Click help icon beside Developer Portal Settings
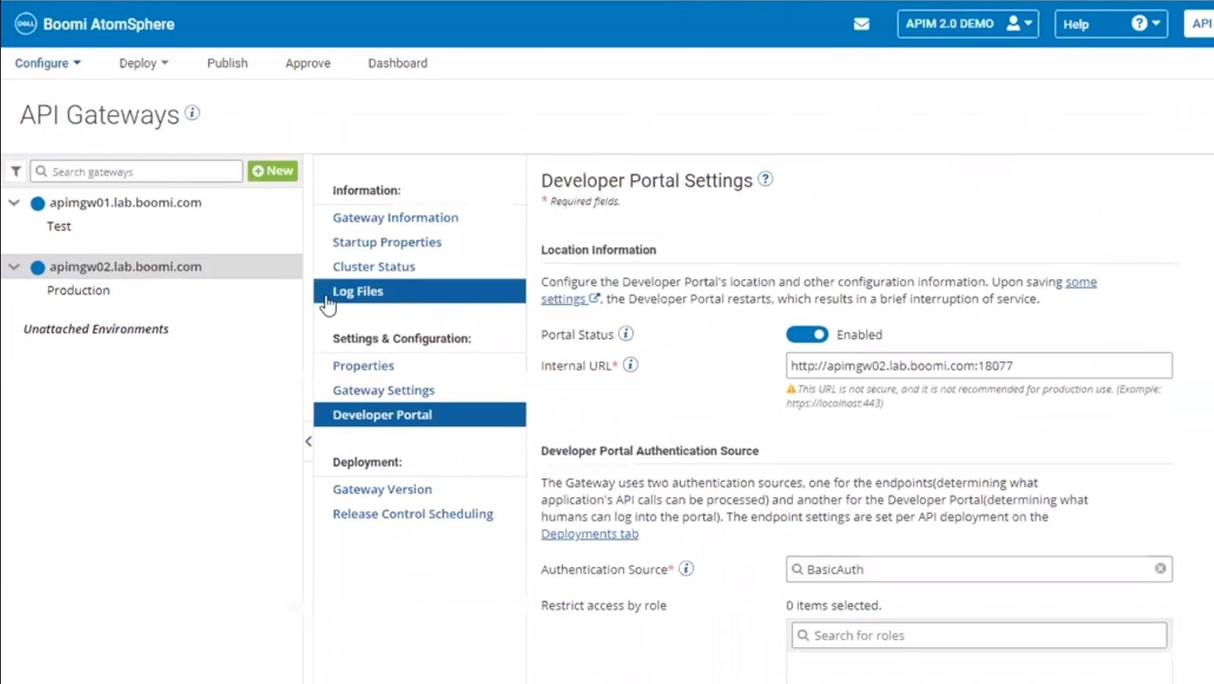Screen dimensions: 1214x684 [765, 179]
